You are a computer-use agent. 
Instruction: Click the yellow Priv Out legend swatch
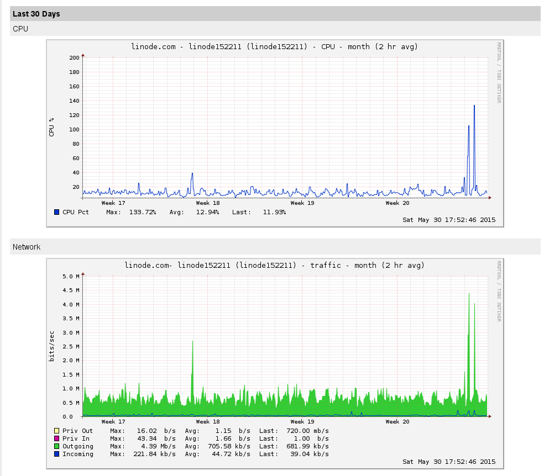click(x=56, y=431)
